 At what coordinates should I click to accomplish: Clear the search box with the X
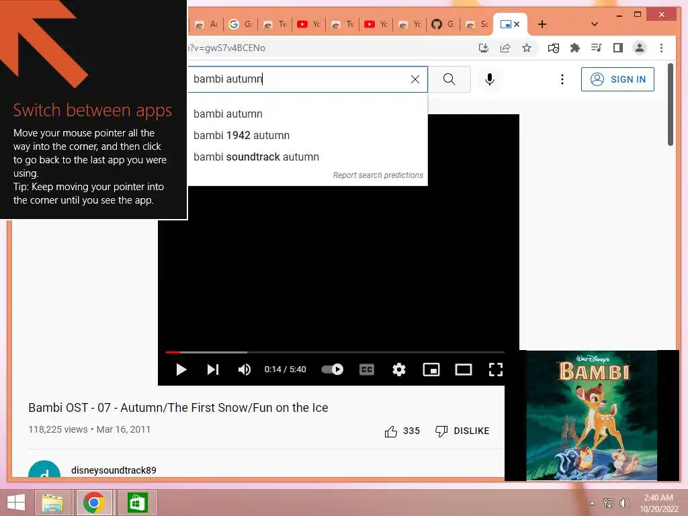coord(415,79)
